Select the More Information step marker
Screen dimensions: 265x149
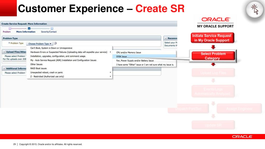click(29, 28)
